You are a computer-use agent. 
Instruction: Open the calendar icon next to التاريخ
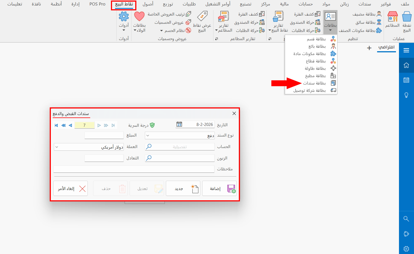(179, 124)
